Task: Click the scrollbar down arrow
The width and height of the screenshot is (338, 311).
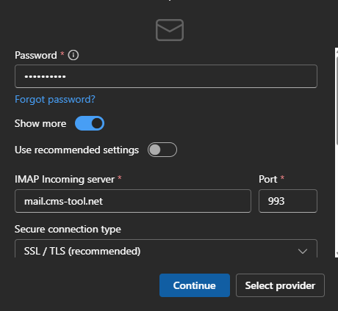Action: click(x=337, y=254)
